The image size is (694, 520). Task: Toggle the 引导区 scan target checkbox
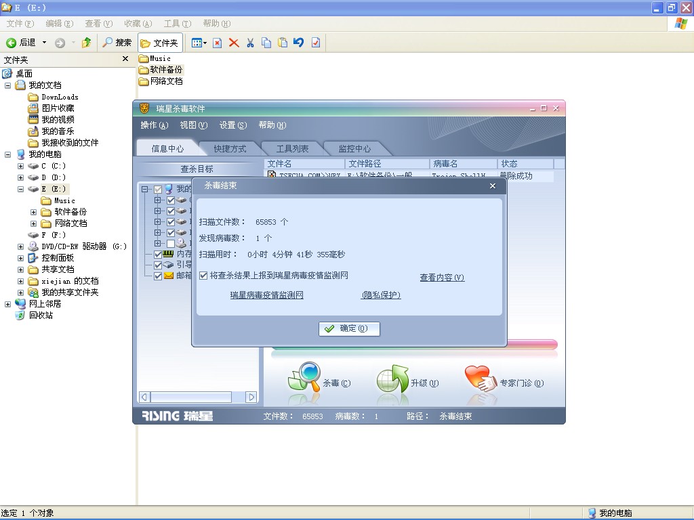[x=158, y=265]
